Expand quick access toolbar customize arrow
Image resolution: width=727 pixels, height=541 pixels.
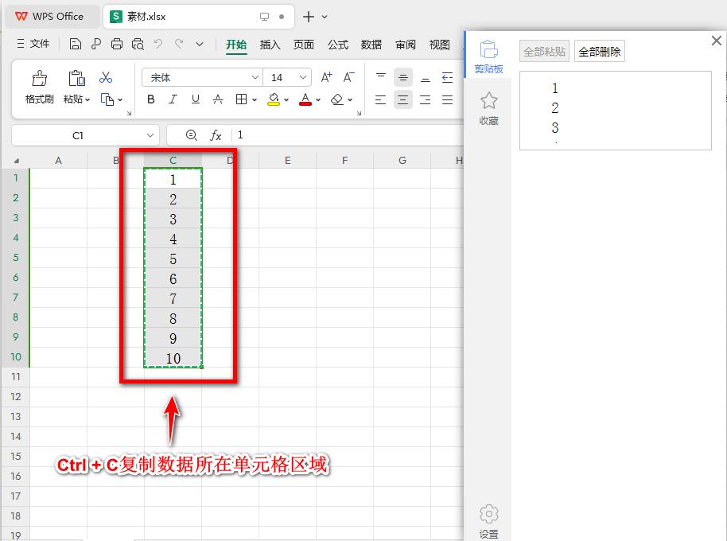tap(200, 44)
